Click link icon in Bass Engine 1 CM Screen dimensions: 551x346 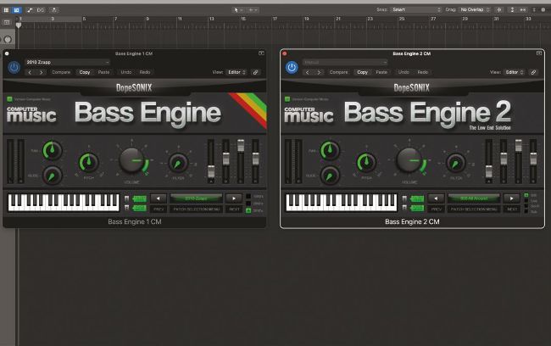(x=256, y=72)
